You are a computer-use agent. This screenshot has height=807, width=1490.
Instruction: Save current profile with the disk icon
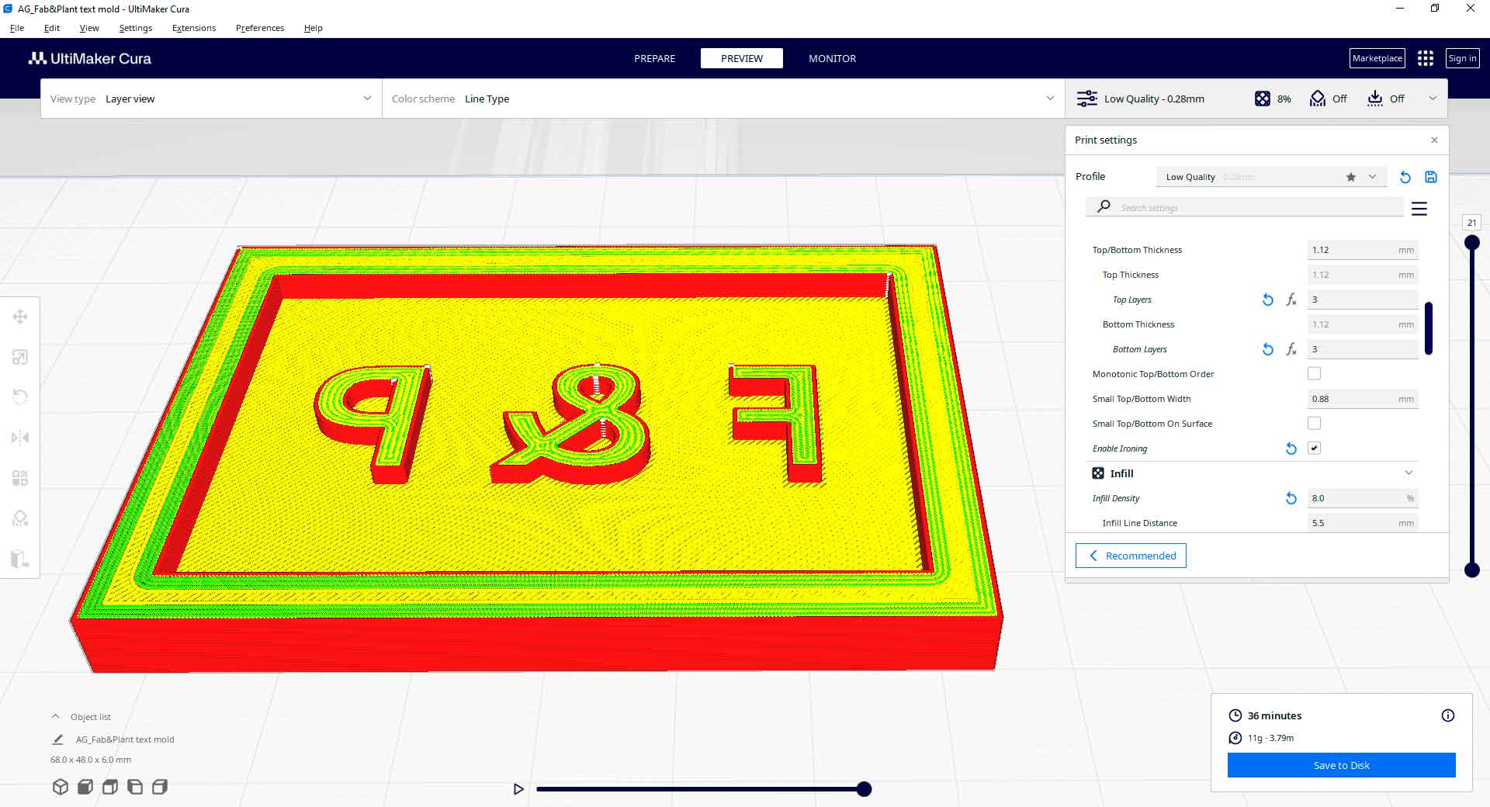pyautogui.click(x=1431, y=177)
